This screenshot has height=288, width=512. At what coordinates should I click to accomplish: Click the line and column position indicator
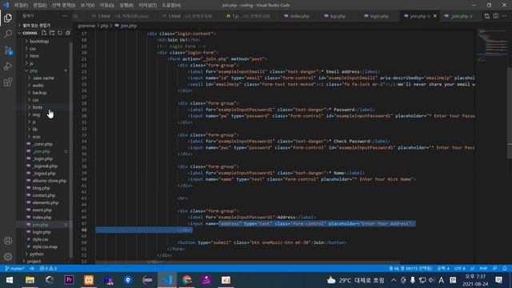410,269
